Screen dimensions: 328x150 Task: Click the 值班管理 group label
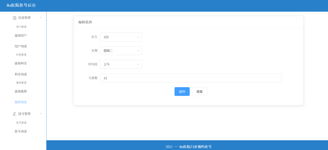point(21,83)
